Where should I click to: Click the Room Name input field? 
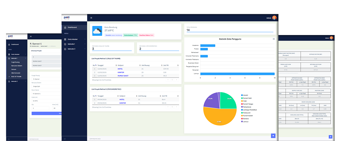tap(47, 94)
